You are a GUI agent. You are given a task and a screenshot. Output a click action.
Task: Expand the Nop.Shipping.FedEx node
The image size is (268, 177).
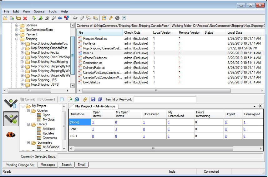coord(22,53)
